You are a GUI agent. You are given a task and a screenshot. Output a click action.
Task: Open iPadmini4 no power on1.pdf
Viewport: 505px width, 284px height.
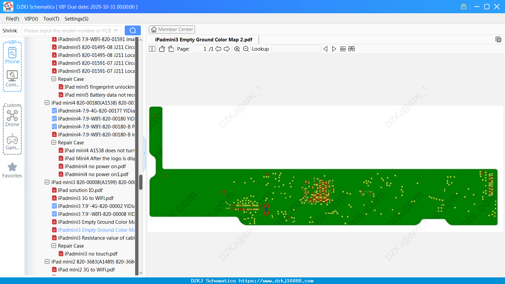pyautogui.click(x=94, y=174)
